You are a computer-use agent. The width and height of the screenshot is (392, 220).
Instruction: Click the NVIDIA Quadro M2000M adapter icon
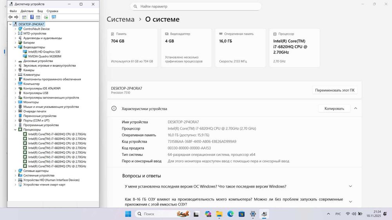[x=25, y=56]
